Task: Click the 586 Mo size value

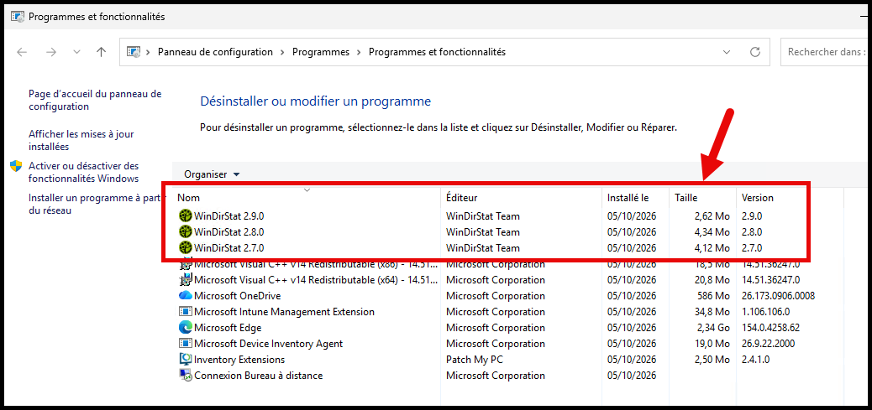Action: (x=713, y=296)
